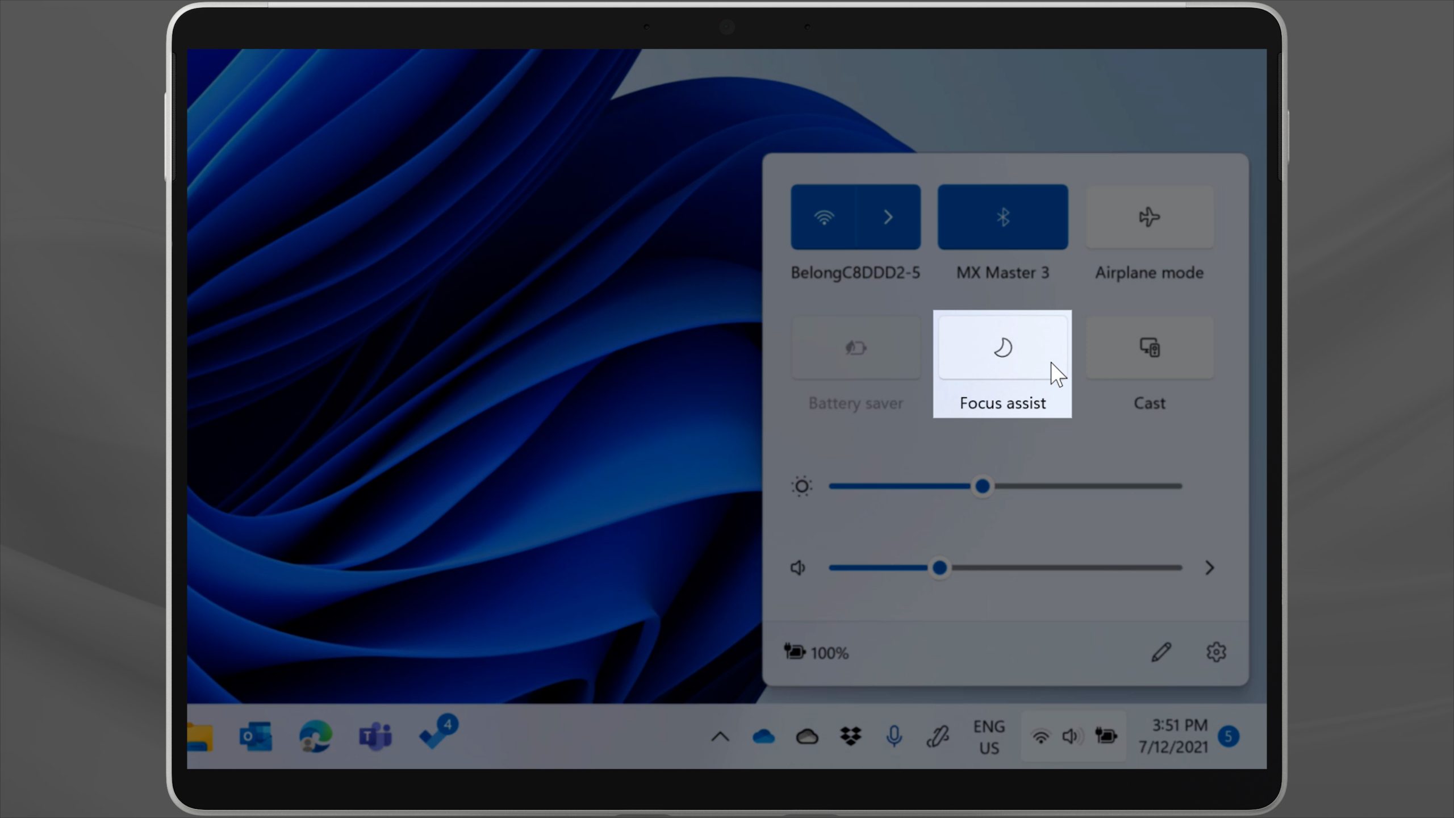1454x818 pixels.
Task: Toggle the Focus assist quick setting
Action: tap(1002, 348)
